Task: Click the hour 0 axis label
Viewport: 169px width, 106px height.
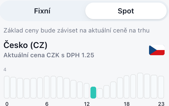Action: (7, 104)
